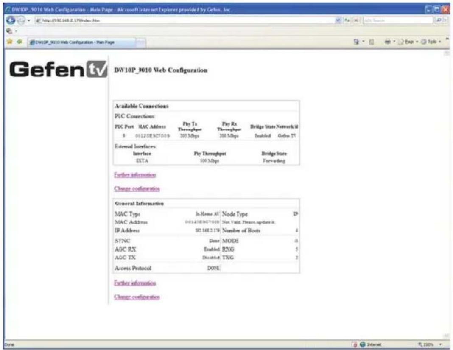Screen dimensions: 453x350
Task: Click the DW10P_9010 Web Configuration page title
Action: click(161, 70)
